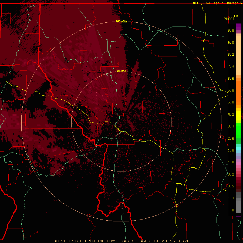Click the 4.2 value on color scale

click(x=231, y=114)
